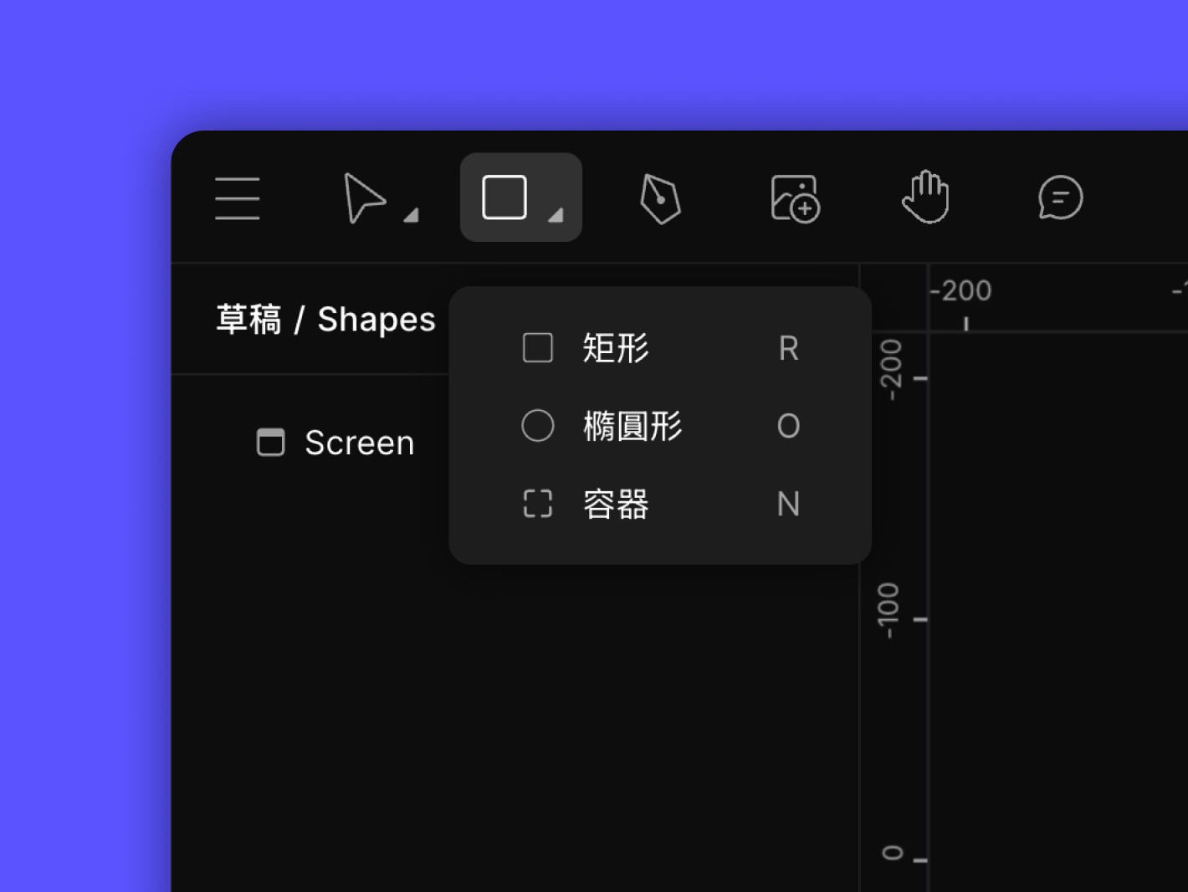Screen dimensions: 1188x892
Task: Click the Screen frame layer icon
Action: pos(270,442)
